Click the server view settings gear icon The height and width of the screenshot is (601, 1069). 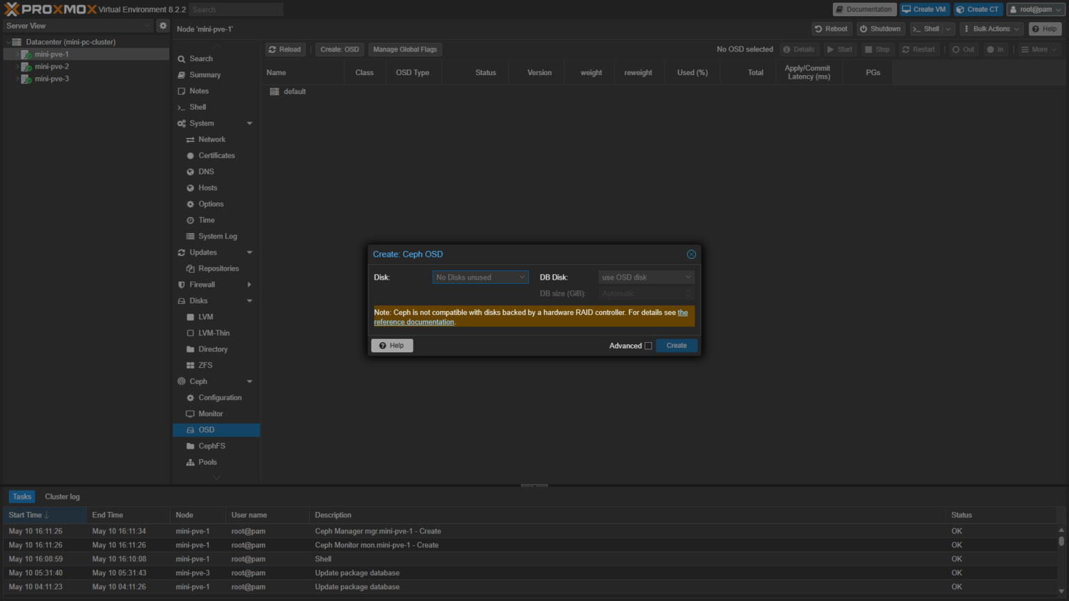[163, 26]
